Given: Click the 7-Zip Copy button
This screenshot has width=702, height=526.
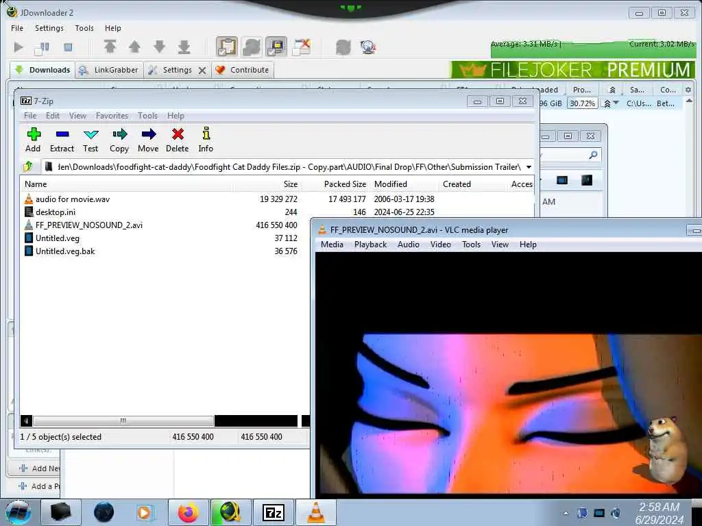Looking at the screenshot, I should [119, 140].
